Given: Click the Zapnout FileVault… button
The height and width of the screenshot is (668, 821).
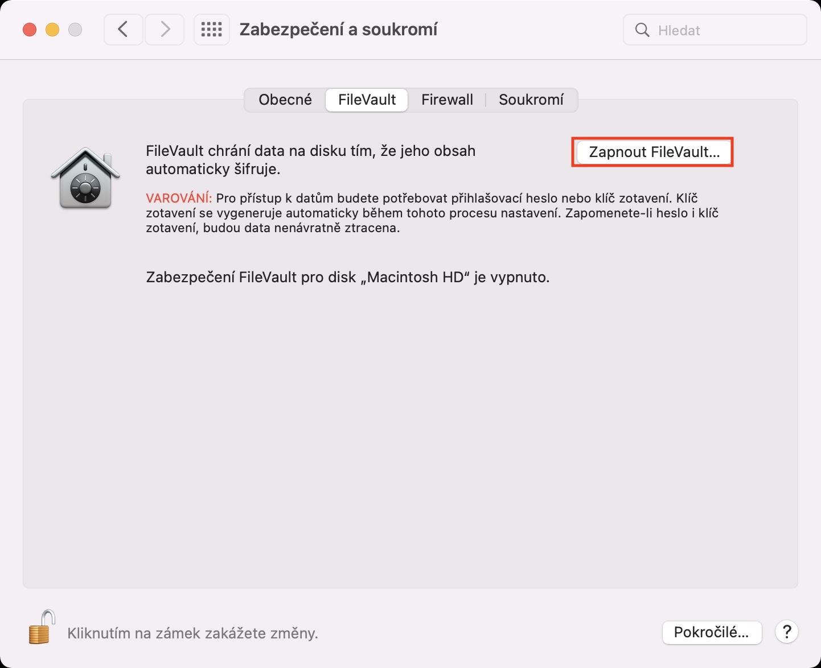Looking at the screenshot, I should pyautogui.click(x=654, y=152).
